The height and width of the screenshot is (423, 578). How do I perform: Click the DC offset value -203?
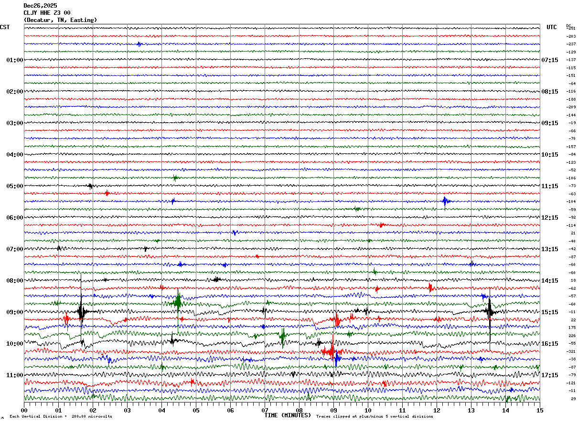click(571, 36)
